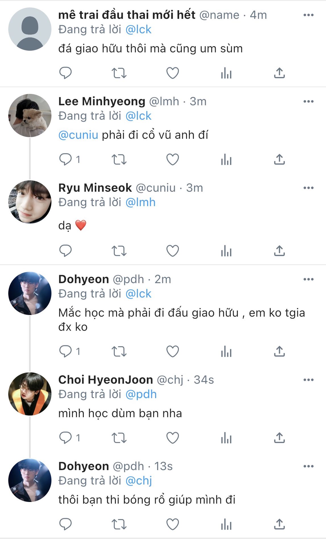Reply to Dohyeon's "Mắc học" tweet
This screenshot has width=326, height=546.
point(65,351)
